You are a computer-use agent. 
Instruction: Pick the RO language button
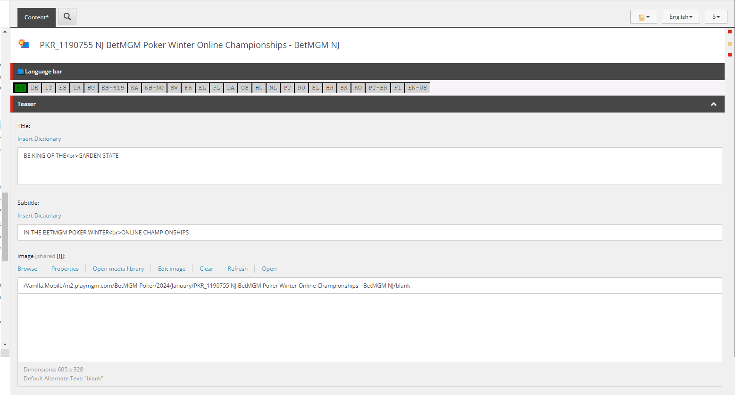(x=358, y=88)
